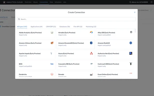Switch to the Databases (36) tab
This screenshot has height=96, width=154.
[65, 27]
